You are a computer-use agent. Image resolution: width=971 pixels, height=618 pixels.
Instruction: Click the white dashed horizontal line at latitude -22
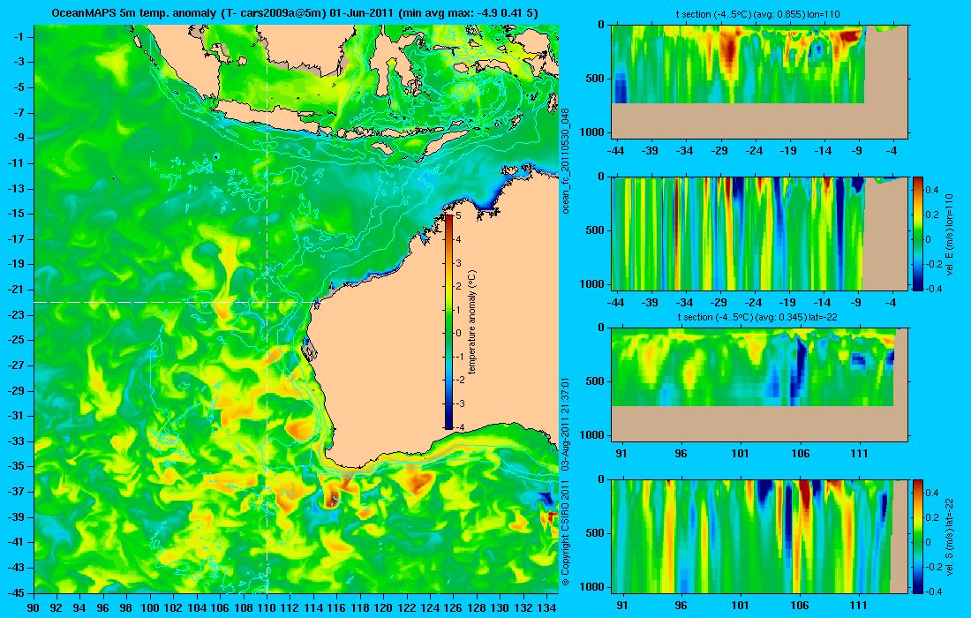[175, 302]
